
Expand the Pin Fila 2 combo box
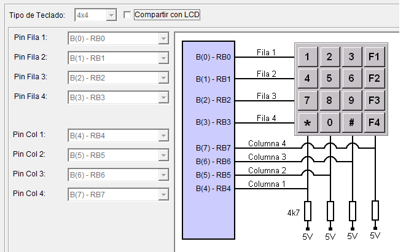click(x=119, y=58)
